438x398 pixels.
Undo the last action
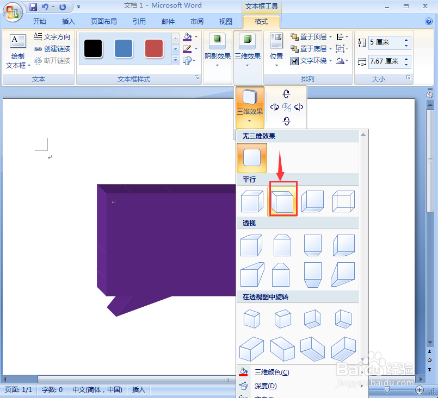tap(45, 7)
